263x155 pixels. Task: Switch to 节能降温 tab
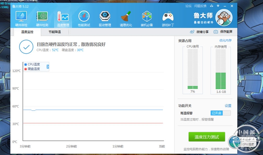[x=55, y=32]
